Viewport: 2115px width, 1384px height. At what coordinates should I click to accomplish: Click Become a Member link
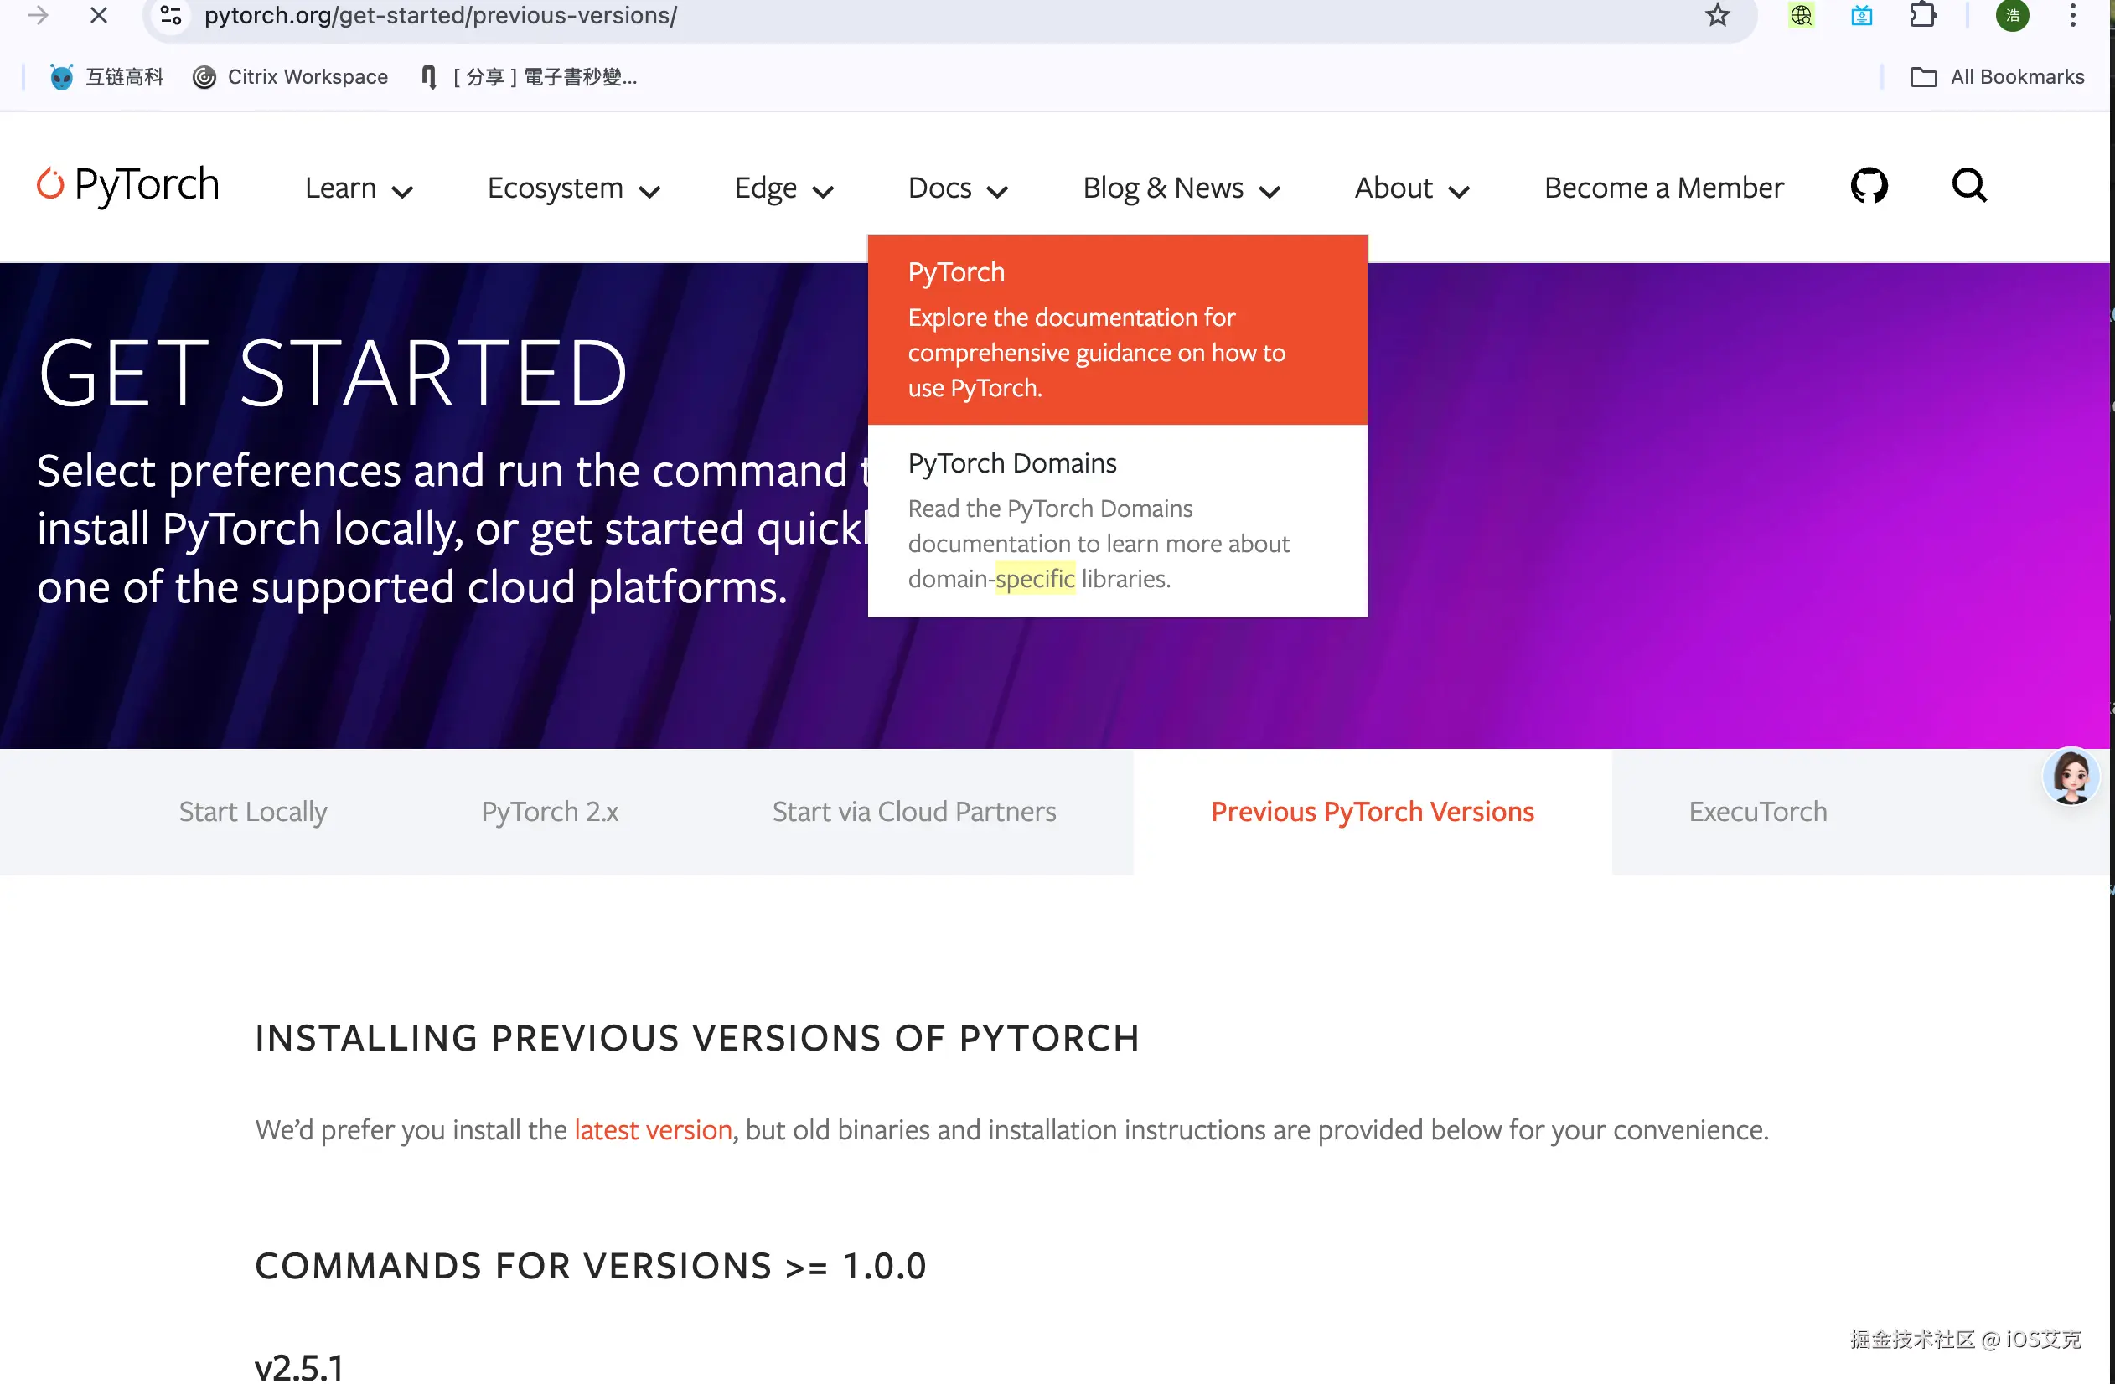click(1663, 188)
